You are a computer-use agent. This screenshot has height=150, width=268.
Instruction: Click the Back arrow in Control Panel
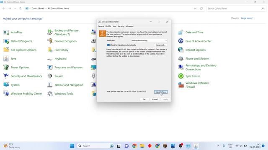pyautogui.click(x=4, y=8)
